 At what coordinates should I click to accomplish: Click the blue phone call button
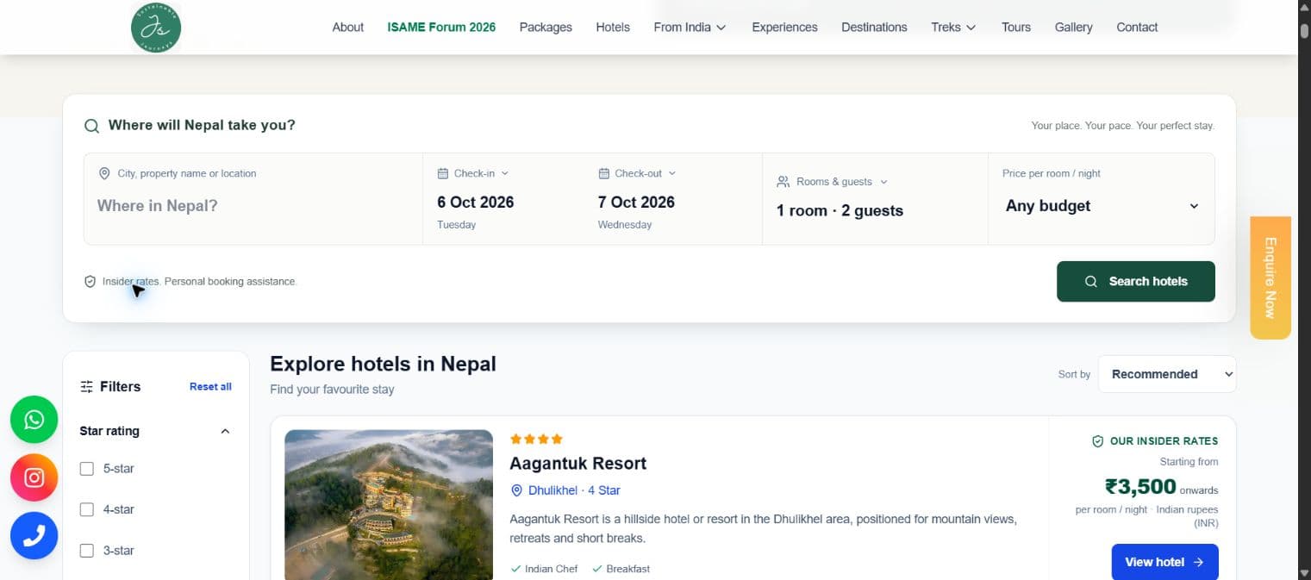[34, 535]
